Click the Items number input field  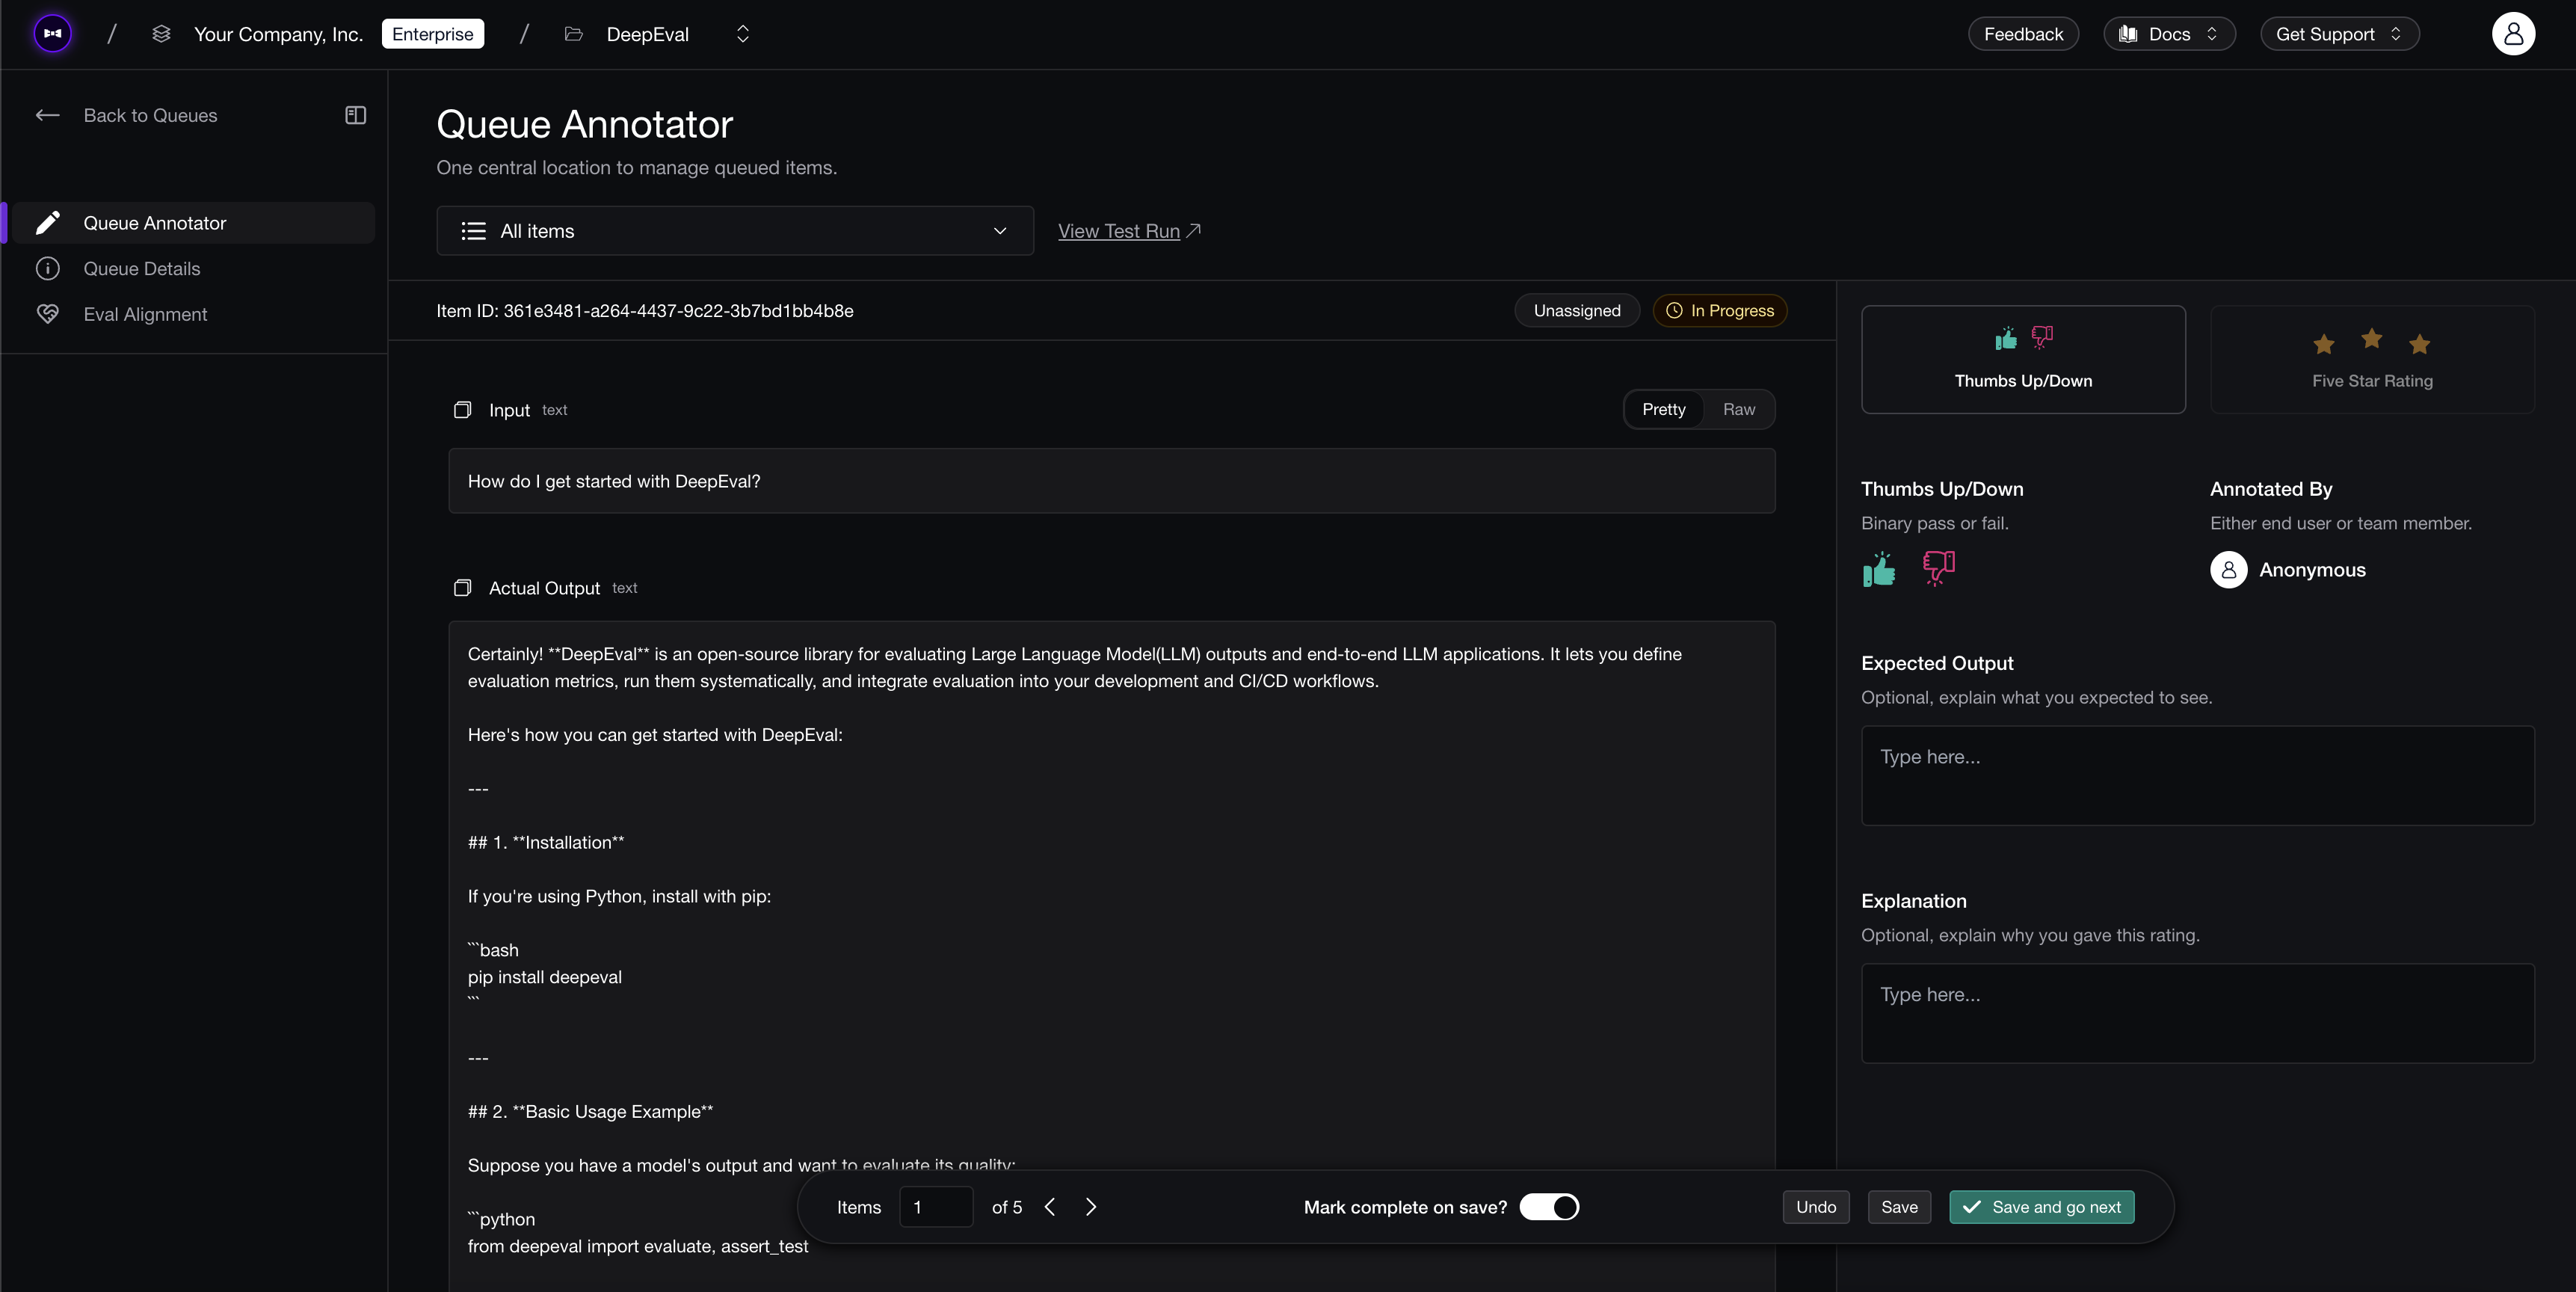[935, 1206]
